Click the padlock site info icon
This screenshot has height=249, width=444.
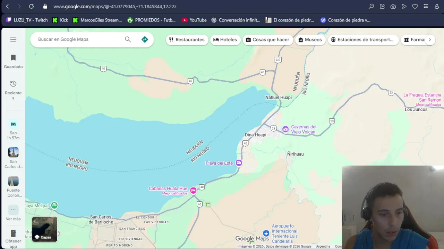coord(45,6)
